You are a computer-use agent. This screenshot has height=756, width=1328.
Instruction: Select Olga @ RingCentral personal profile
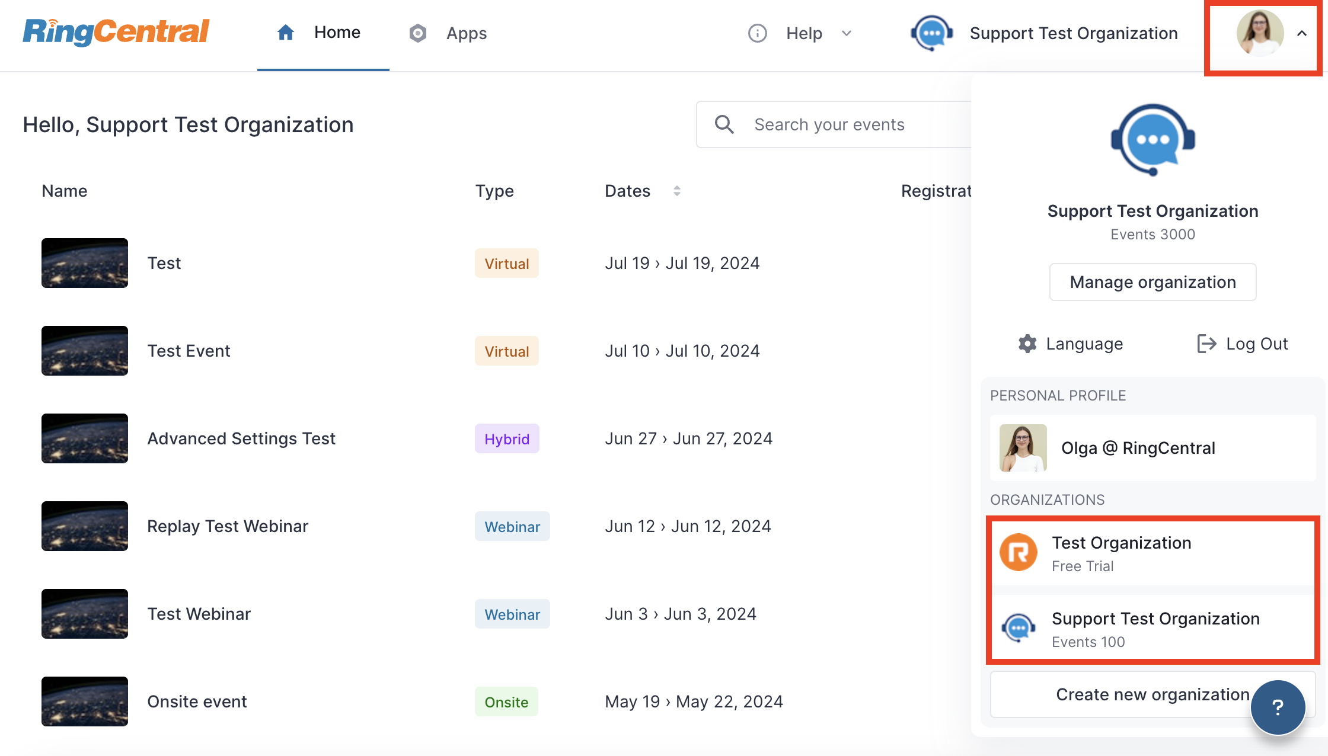[1153, 448]
